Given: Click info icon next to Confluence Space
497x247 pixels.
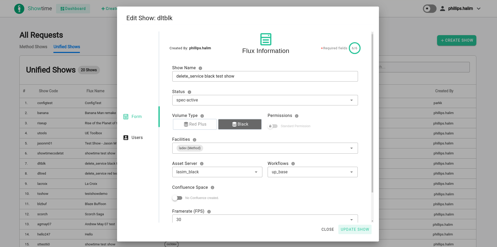Looking at the screenshot, I should pyautogui.click(x=212, y=187).
